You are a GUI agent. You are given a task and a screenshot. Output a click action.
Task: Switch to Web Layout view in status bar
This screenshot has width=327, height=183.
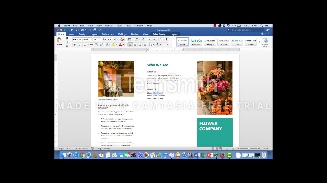pos(221,148)
